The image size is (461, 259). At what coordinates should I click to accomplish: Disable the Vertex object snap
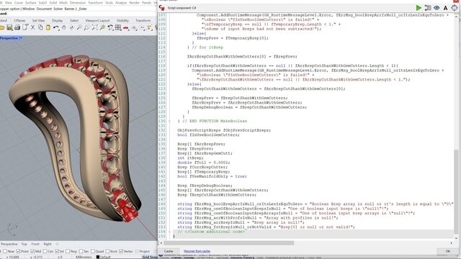pyautogui.click(x=121, y=251)
